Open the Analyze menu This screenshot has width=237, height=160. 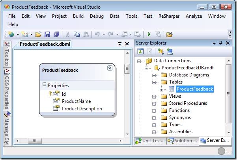coord(194,16)
